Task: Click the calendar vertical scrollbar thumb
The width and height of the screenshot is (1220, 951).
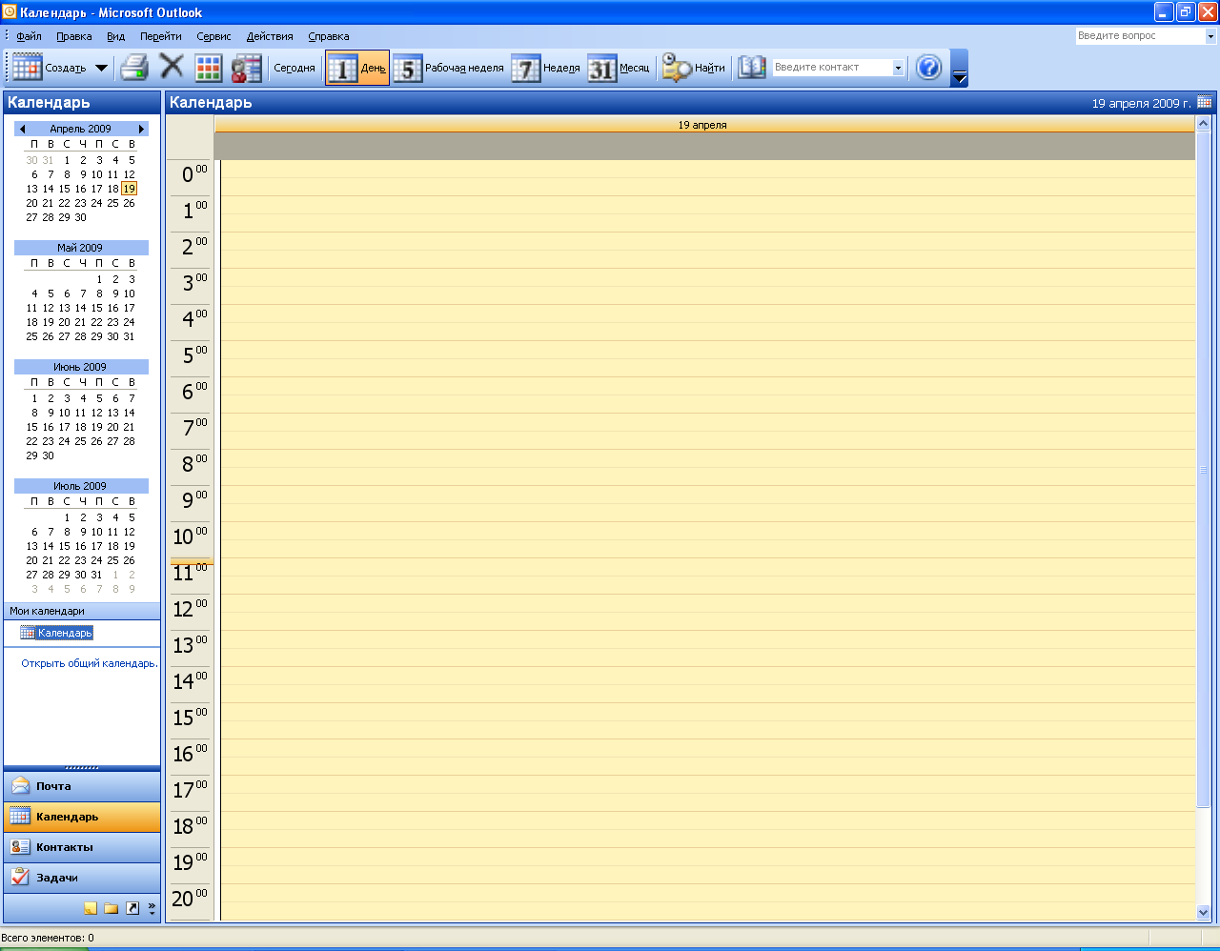Action: (x=1203, y=469)
